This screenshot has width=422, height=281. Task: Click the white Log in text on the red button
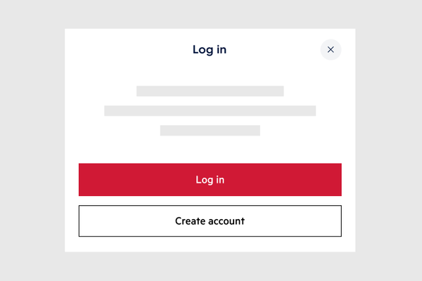[x=210, y=180]
